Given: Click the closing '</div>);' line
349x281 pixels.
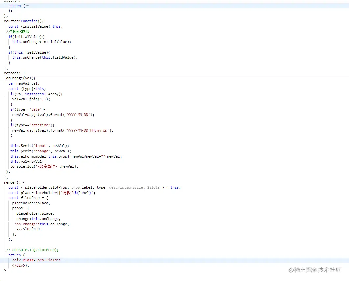Looking at the screenshot, I should pyautogui.click(x=21, y=265).
